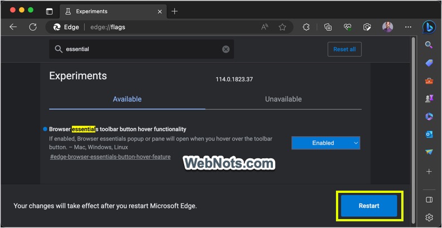
Task: Click the shield-shaped toolbar icon
Action: click(x=367, y=27)
